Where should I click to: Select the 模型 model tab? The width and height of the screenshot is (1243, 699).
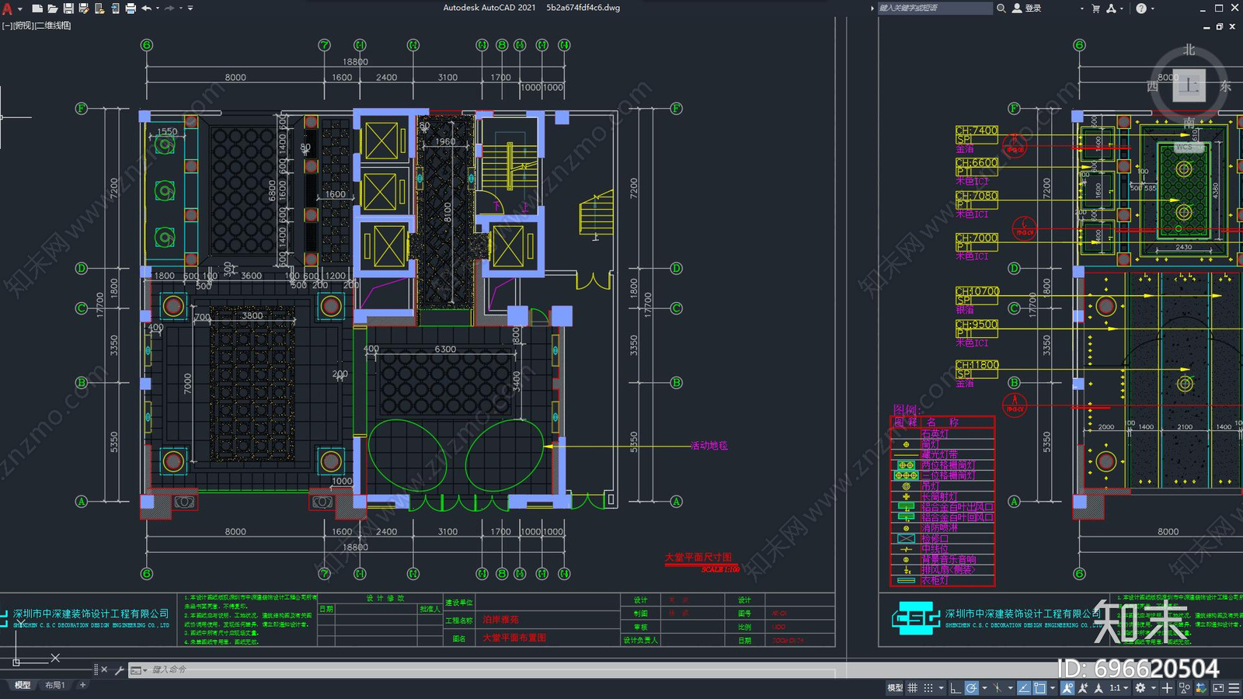point(23,685)
